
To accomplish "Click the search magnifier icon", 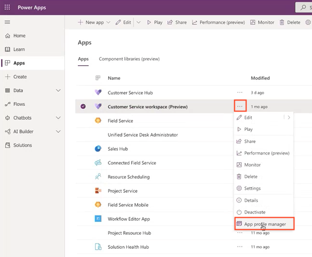I will click(x=303, y=7).
